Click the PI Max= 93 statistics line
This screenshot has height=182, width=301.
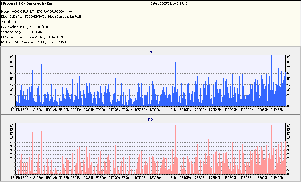point(33,37)
